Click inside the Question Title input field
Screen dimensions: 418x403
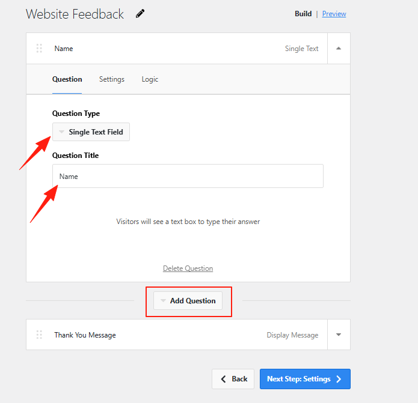188,177
